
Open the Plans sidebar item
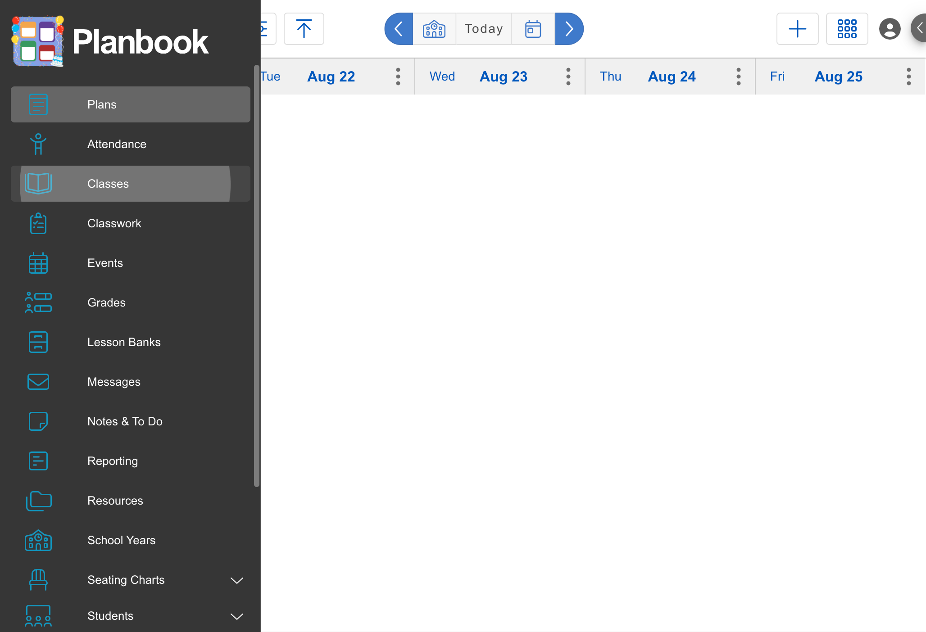(130, 104)
